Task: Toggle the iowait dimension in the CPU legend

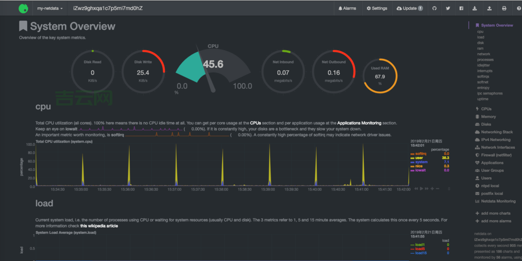Action: pos(420,170)
